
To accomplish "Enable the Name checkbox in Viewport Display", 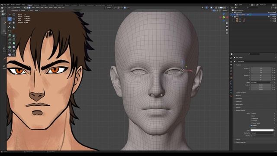I will (251, 114).
